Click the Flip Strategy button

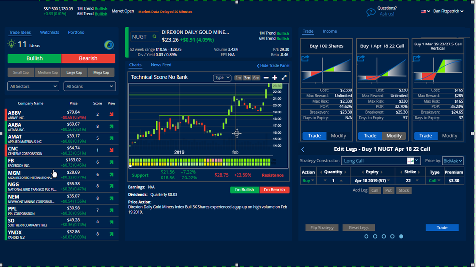tap(322, 228)
